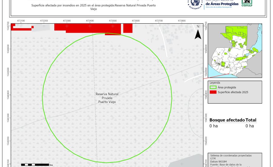
Task: Click the red Superficie afectada 2025 swatch
Action: pos(214,92)
